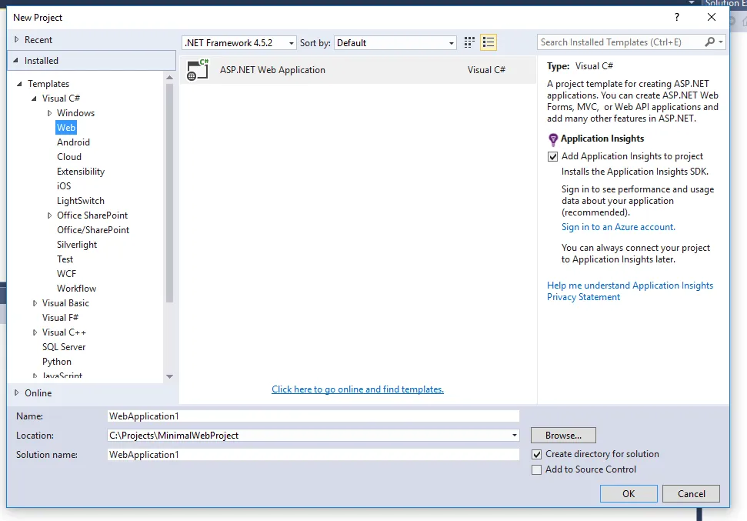
Task: Close the New Project dialog
Action: 712,17
